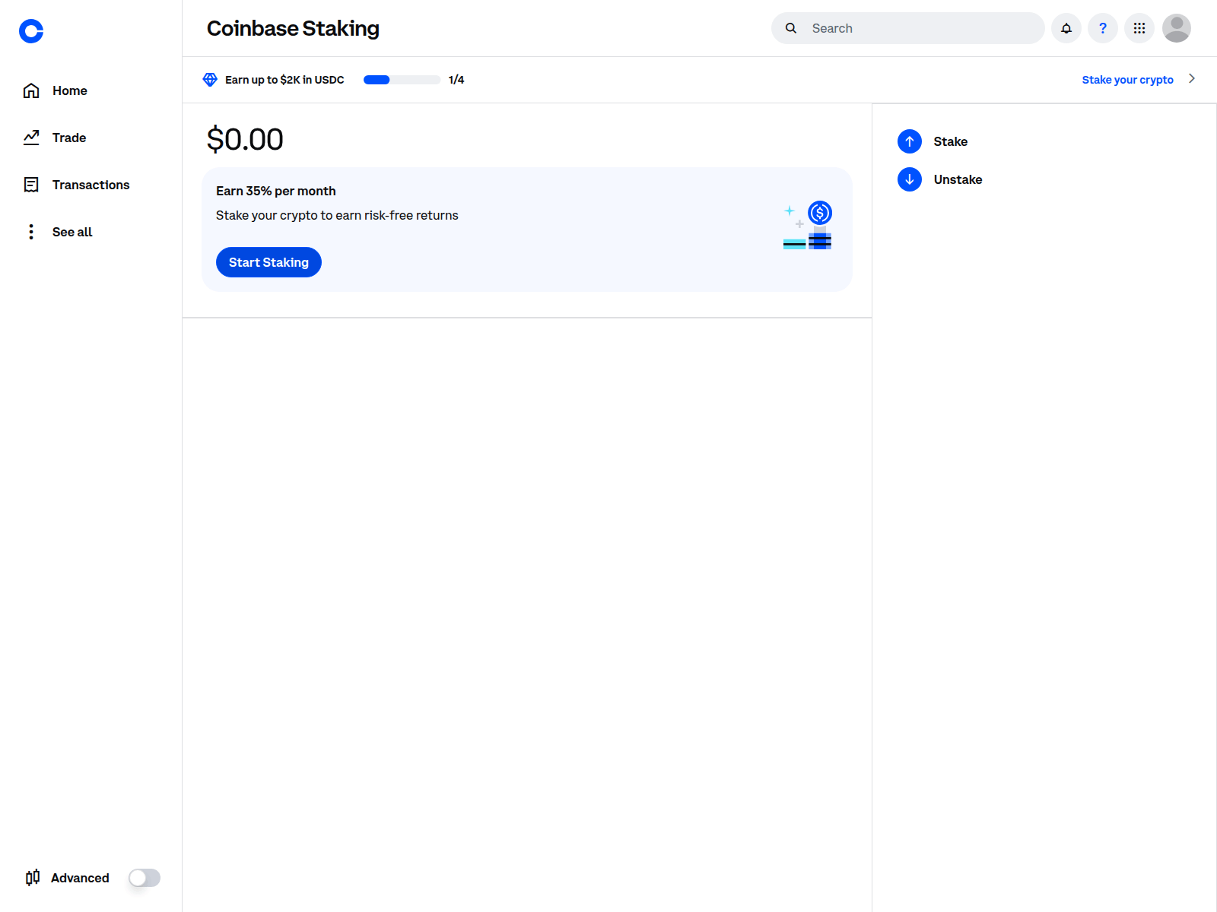Click the staking coins illustration
The height and width of the screenshot is (912, 1217).
(807, 226)
